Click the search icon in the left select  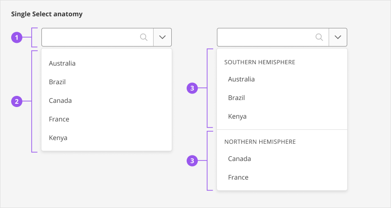(144, 37)
